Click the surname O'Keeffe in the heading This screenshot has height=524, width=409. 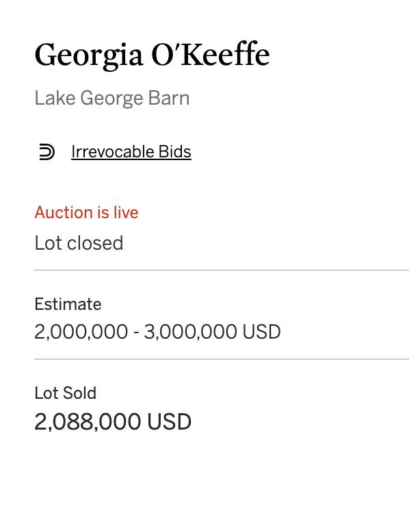pos(211,53)
